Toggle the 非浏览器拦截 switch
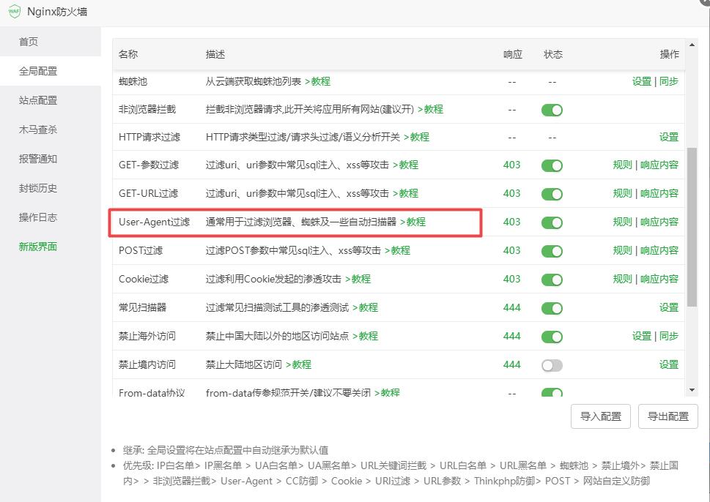The height and width of the screenshot is (502, 710). coord(552,110)
